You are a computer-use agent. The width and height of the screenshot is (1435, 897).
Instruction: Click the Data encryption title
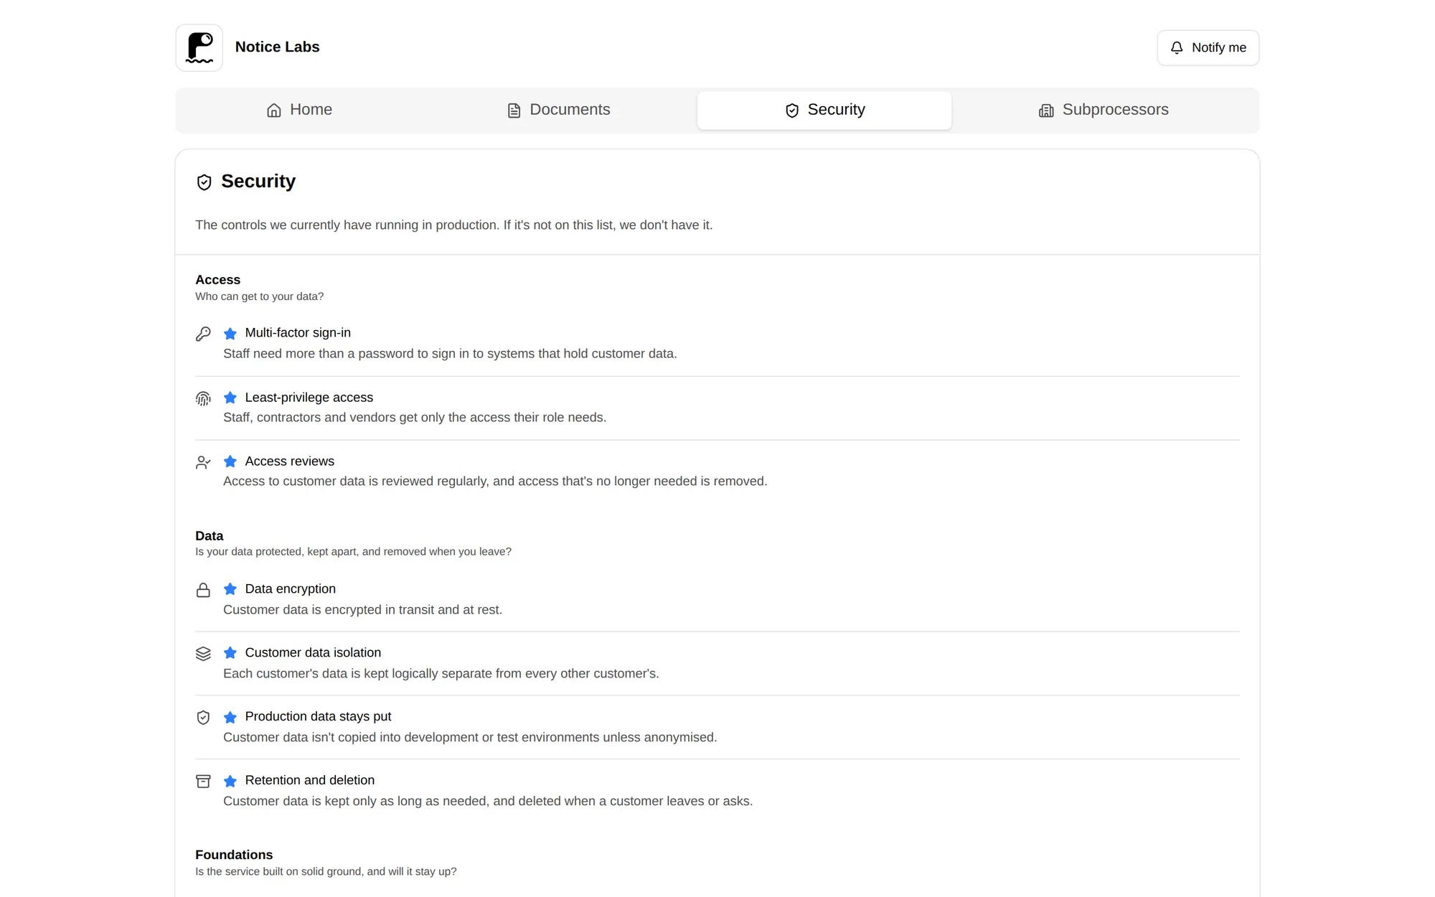pyautogui.click(x=290, y=589)
